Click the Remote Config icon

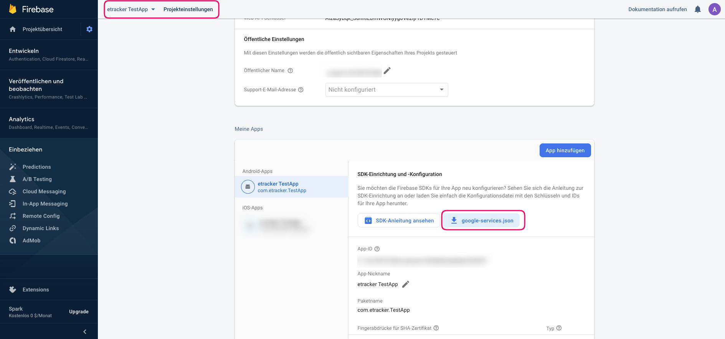(x=13, y=216)
